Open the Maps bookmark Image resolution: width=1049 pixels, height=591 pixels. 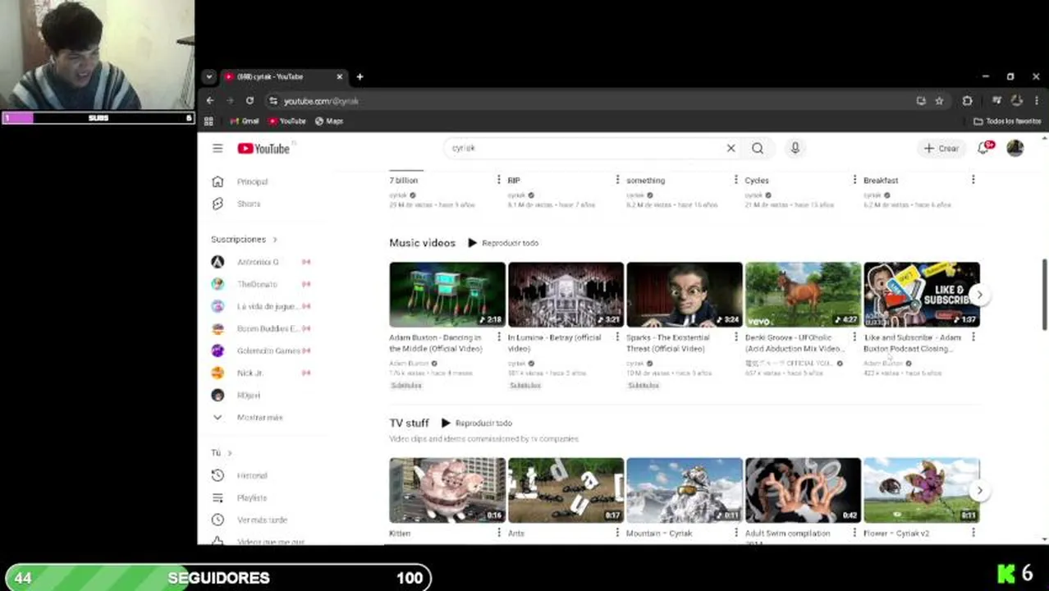(x=329, y=121)
